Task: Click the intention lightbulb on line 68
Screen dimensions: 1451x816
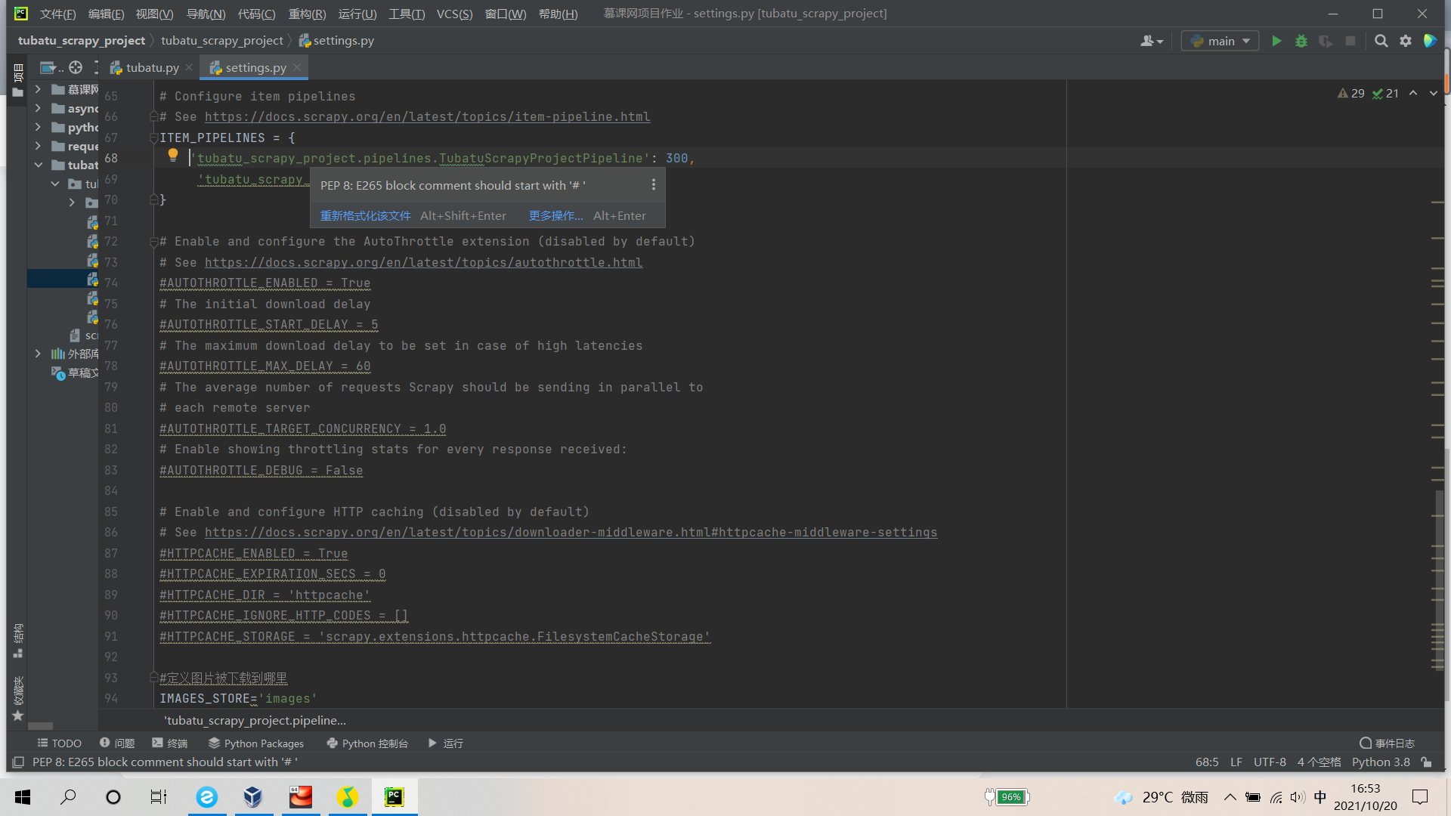Action: (x=173, y=156)
